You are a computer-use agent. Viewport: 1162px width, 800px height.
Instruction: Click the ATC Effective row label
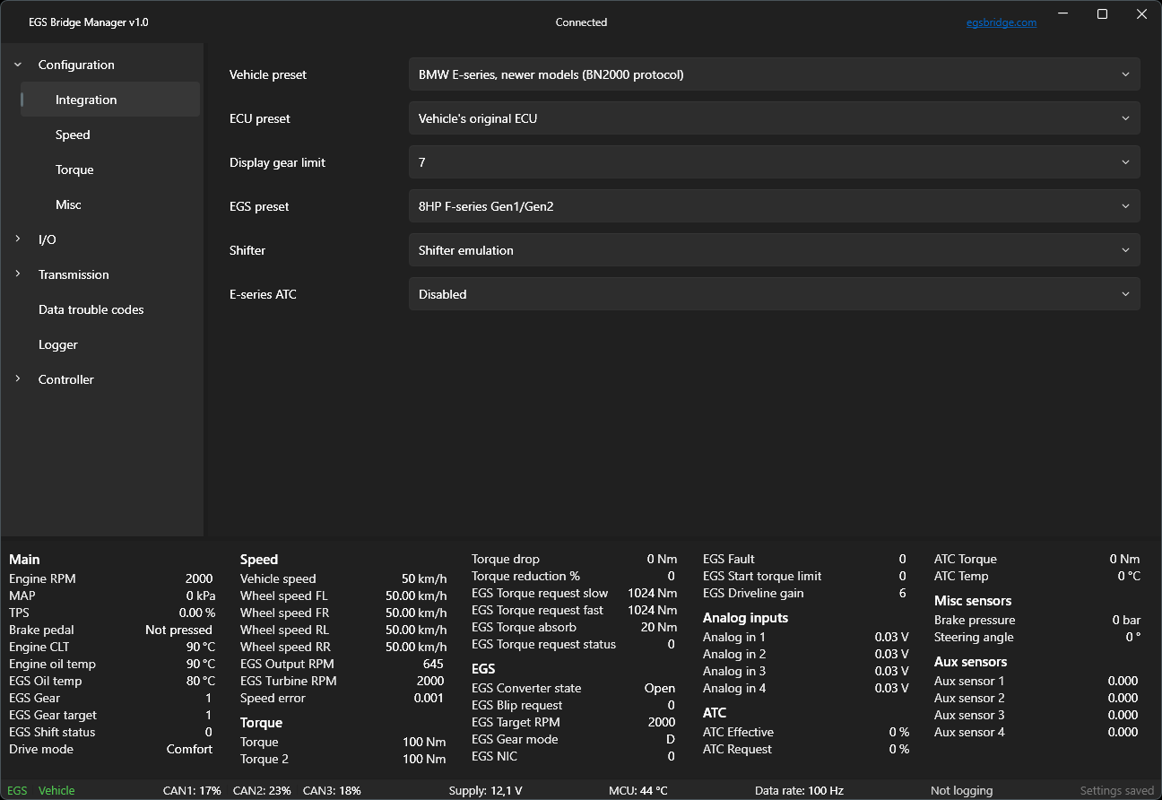tap(738, 732)
